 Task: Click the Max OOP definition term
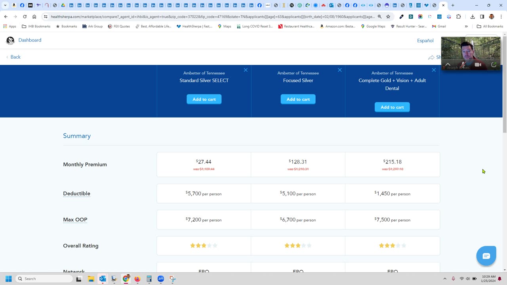(75, 220)
